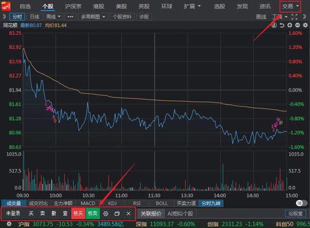Click the fullscreen expand icon above chart
Screen dimensions: 310x228
295,17
